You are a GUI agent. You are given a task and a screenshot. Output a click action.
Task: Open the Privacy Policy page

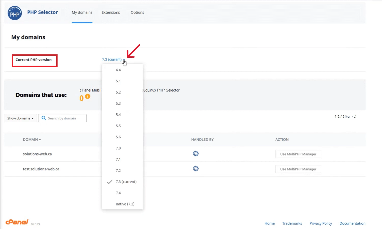(321, 223)
